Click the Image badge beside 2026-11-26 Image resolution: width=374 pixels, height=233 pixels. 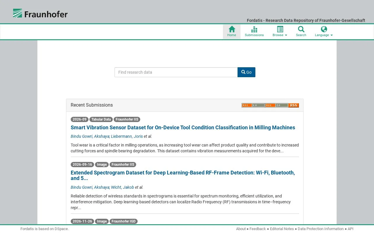click(102, 221)
